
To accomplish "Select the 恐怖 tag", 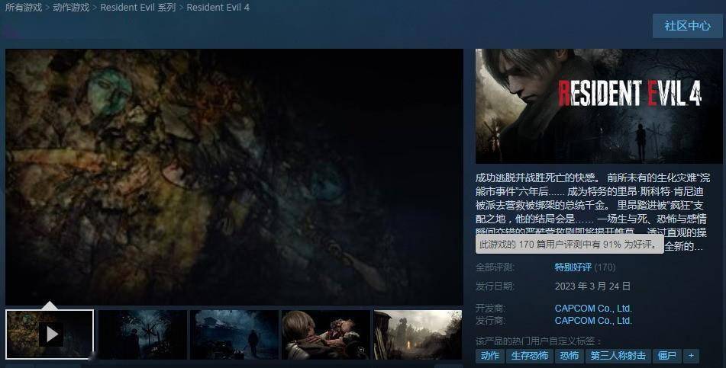I will tap(569, 356).
